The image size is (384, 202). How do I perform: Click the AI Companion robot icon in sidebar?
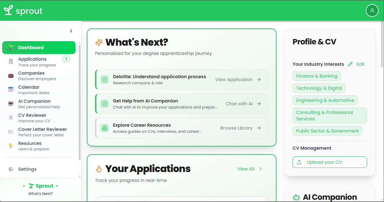click(x=11, y=104)
